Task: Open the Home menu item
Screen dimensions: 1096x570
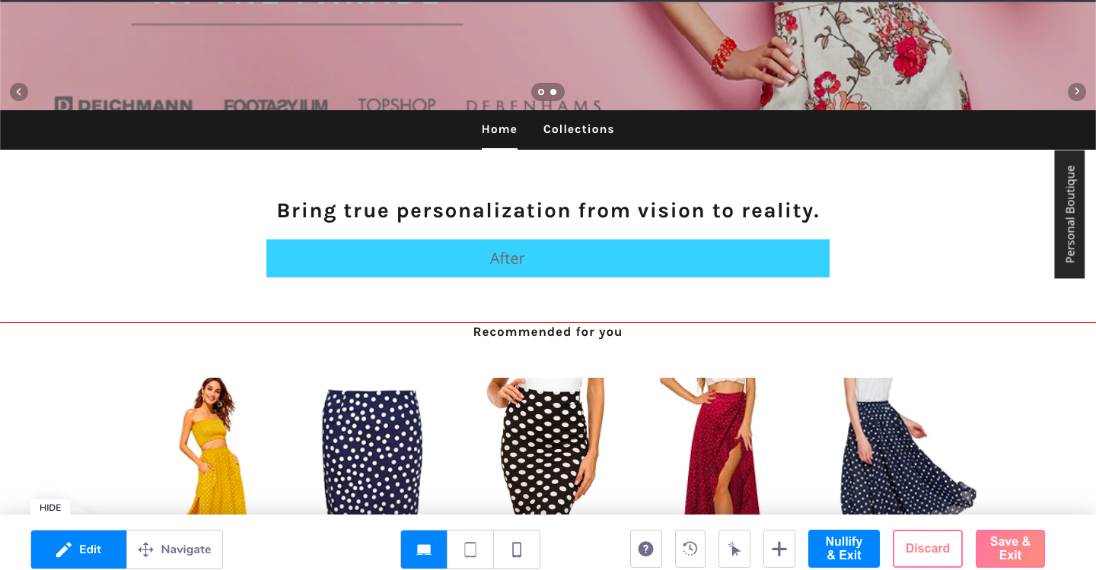Action: click(499, 129)
